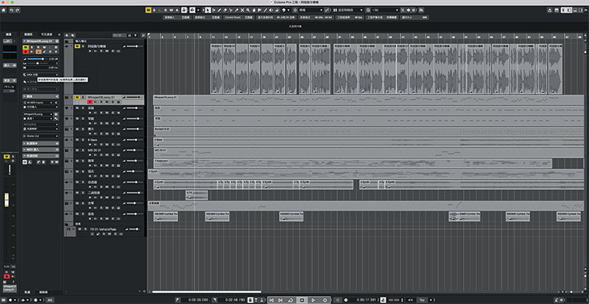589x304 pixels.
Task: Click the 4/4 time signature field
Action: point(410,300)
